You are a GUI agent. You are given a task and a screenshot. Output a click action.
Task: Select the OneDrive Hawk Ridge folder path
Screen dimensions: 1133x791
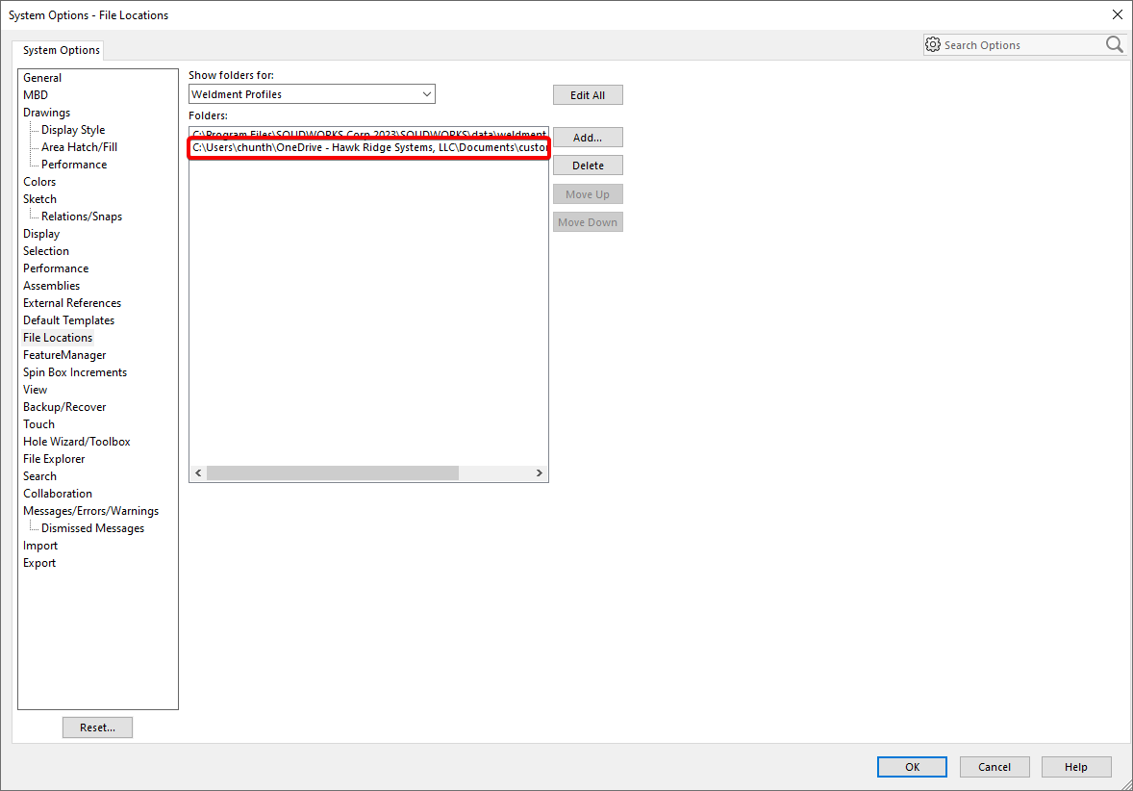point(368,147)
